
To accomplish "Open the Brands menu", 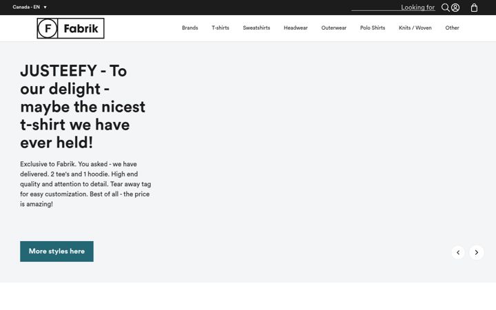I will 190,28.
